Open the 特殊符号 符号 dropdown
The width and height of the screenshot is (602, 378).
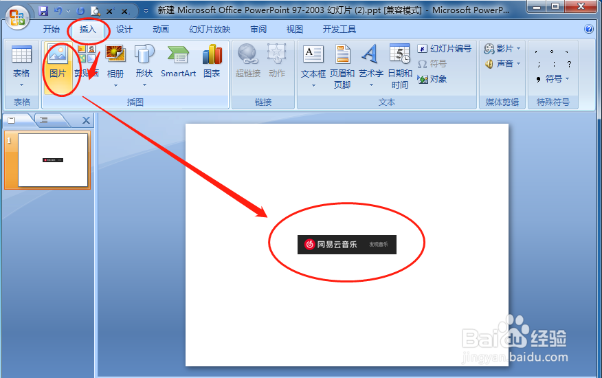[553, 79]
